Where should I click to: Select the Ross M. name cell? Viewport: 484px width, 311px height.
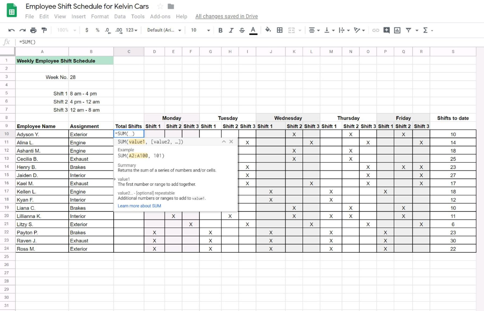point(42,249)
